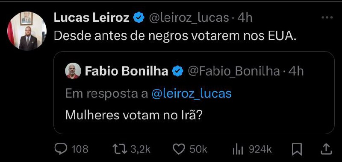This screenshot has height=162, width=342.
Task: Open the three-dot more options menu
Action: point(327,18)
